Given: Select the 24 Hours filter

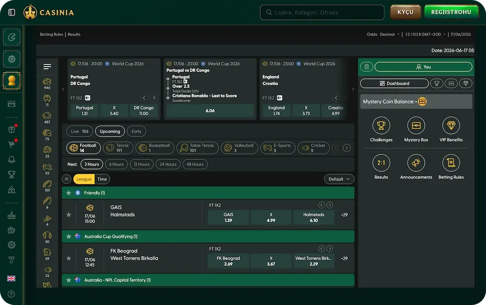Looking at the screenshot, I should click(168, 164).
